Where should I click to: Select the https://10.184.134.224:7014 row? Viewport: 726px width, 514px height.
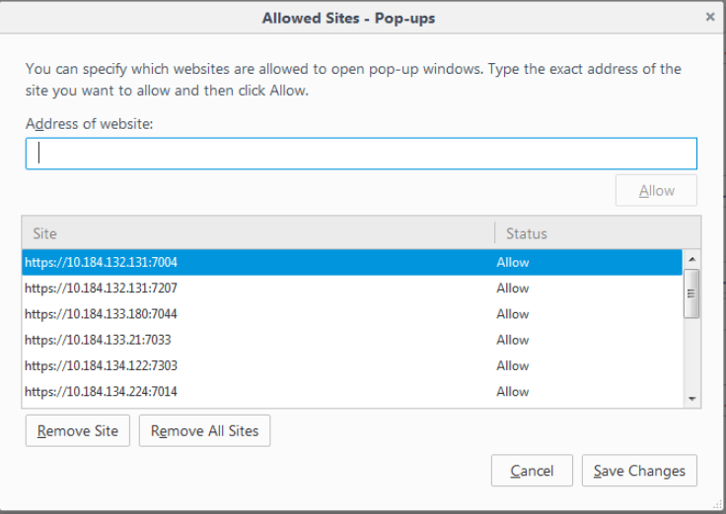tap(352, 392)
